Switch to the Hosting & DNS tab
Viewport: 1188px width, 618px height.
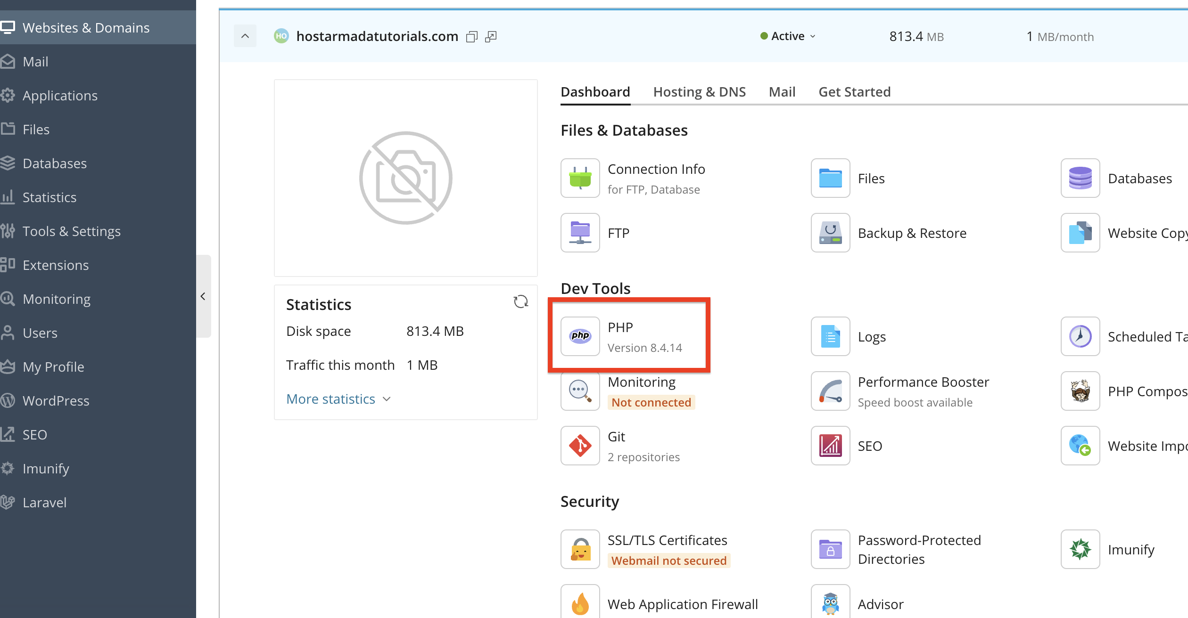tap(699, 92)
